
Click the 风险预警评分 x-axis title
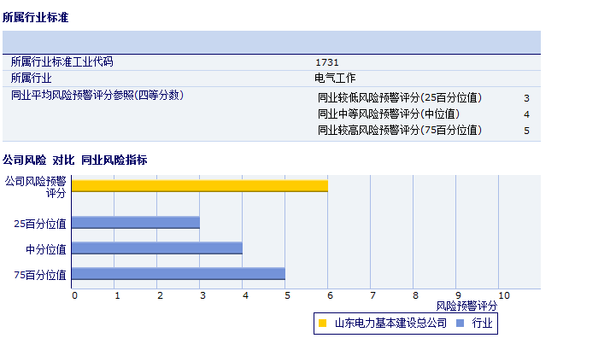466,306
